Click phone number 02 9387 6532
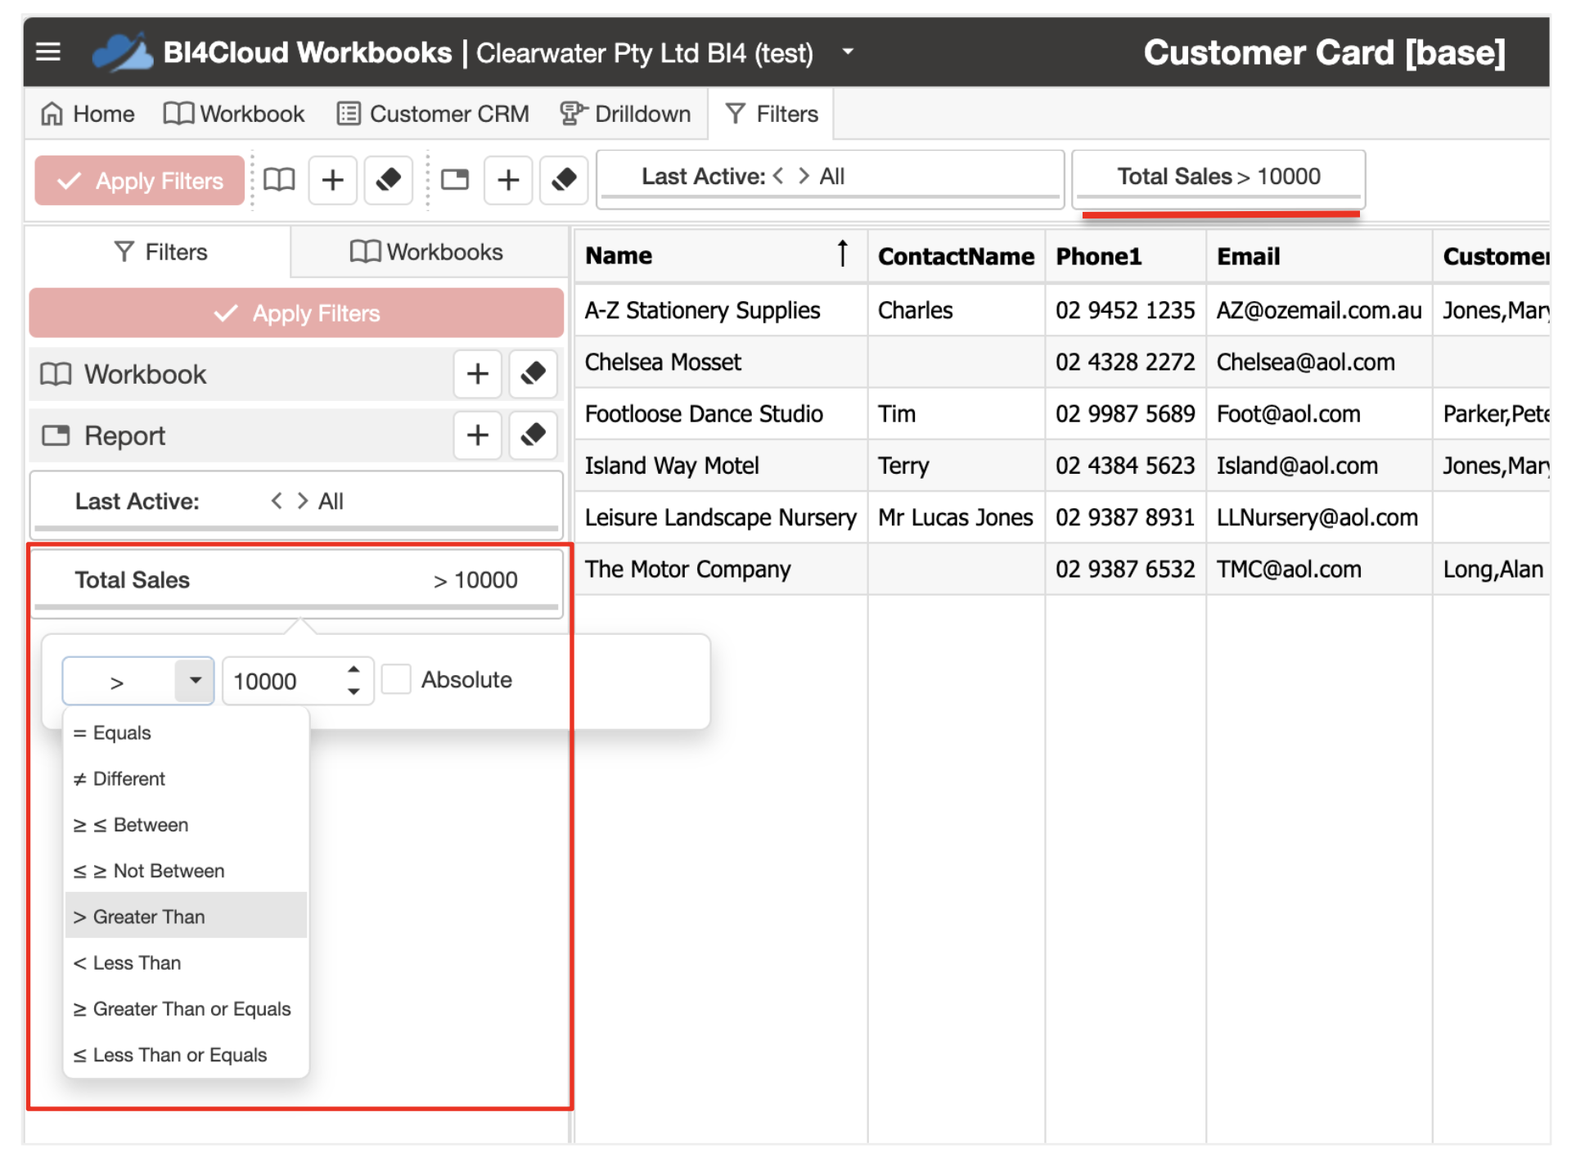 [1125, 570]
